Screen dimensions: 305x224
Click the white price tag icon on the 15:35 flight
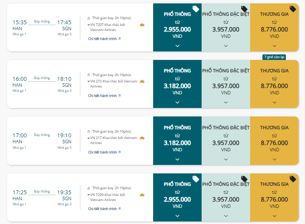(x=196, y=9)
